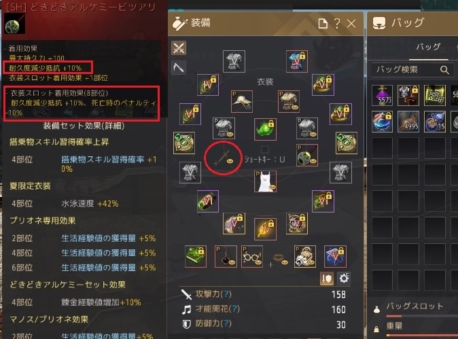The height and width of the screenshot is (339, 458).
Task: Click the magnifier search icon in bag
Action: pyautogui.click(x=444, y=70)
